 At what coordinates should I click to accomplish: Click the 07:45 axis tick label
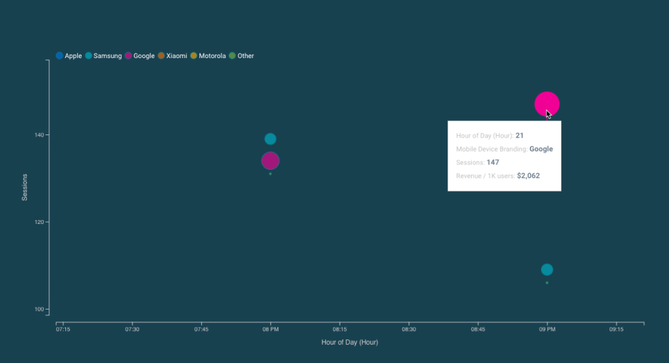click(201, 329)
